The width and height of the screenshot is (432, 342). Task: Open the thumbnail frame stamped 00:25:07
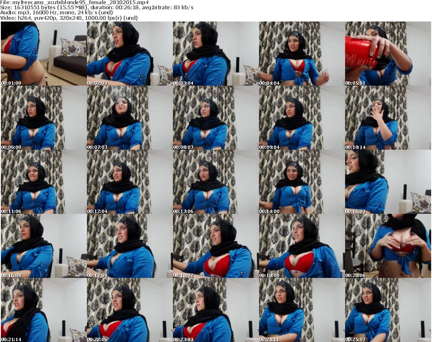tap(388, 310)
